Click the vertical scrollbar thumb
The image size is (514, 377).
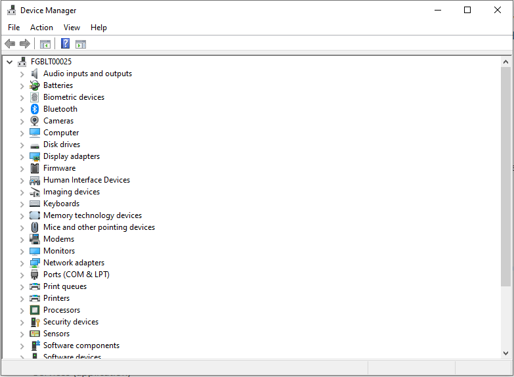[x=505, y=177]
